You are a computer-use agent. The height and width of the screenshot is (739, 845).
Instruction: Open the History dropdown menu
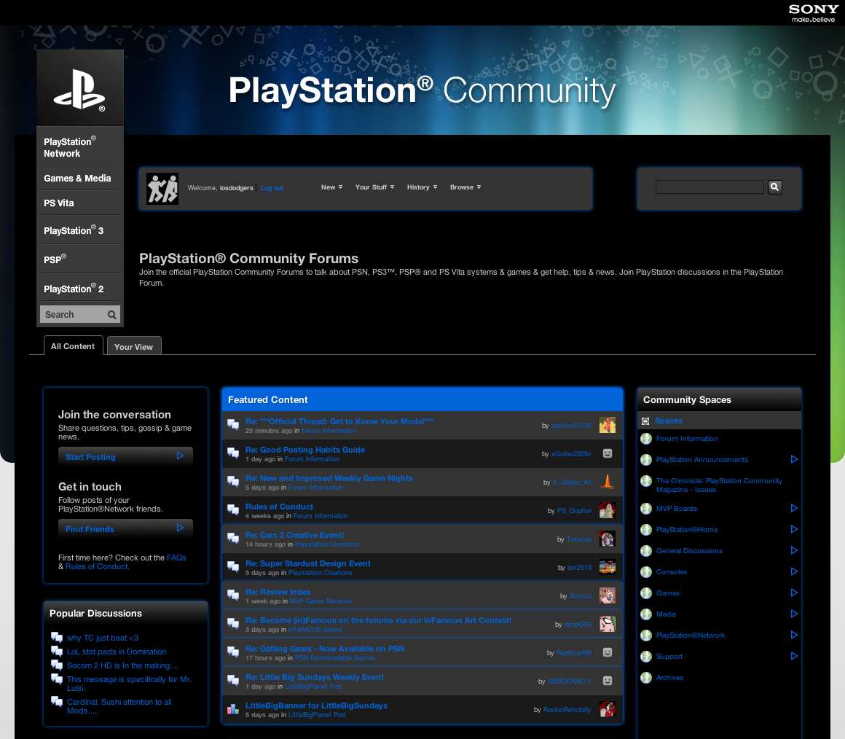422,187
